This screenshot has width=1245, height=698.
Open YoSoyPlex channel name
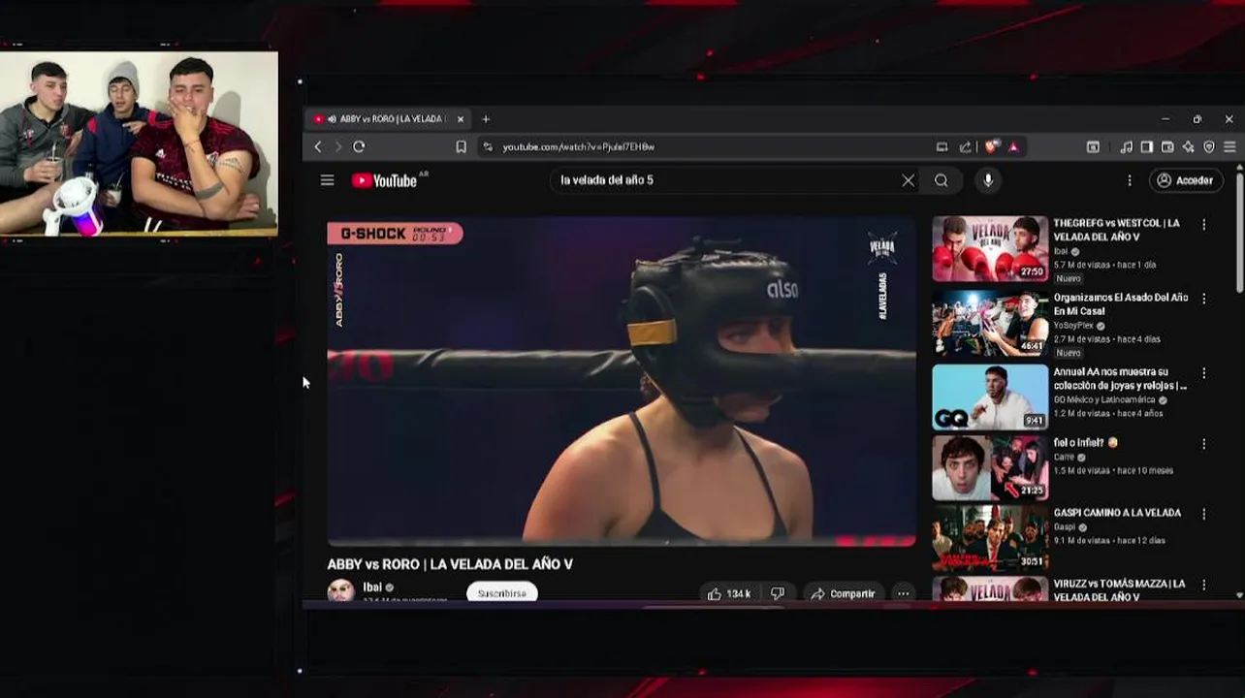tap(1073, 326)
